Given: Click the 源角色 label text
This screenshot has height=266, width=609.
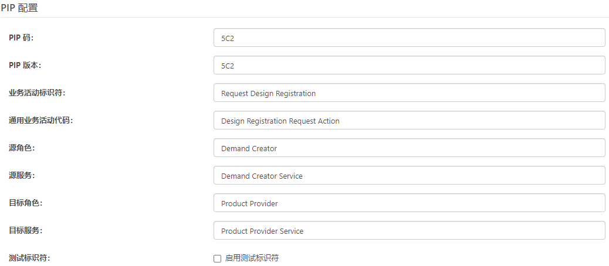Looking at the screenshot, I should (22, 148).
